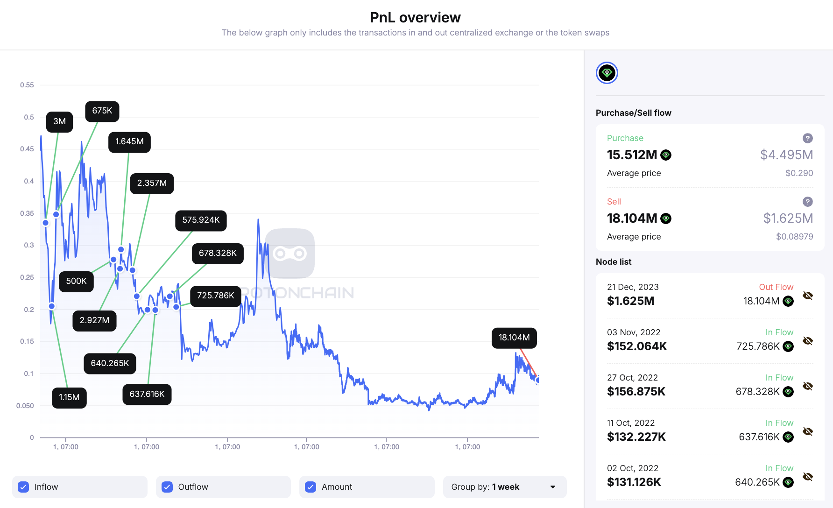
Task: Click token icon next to 15.512M purchase
Action: [666, 155]
